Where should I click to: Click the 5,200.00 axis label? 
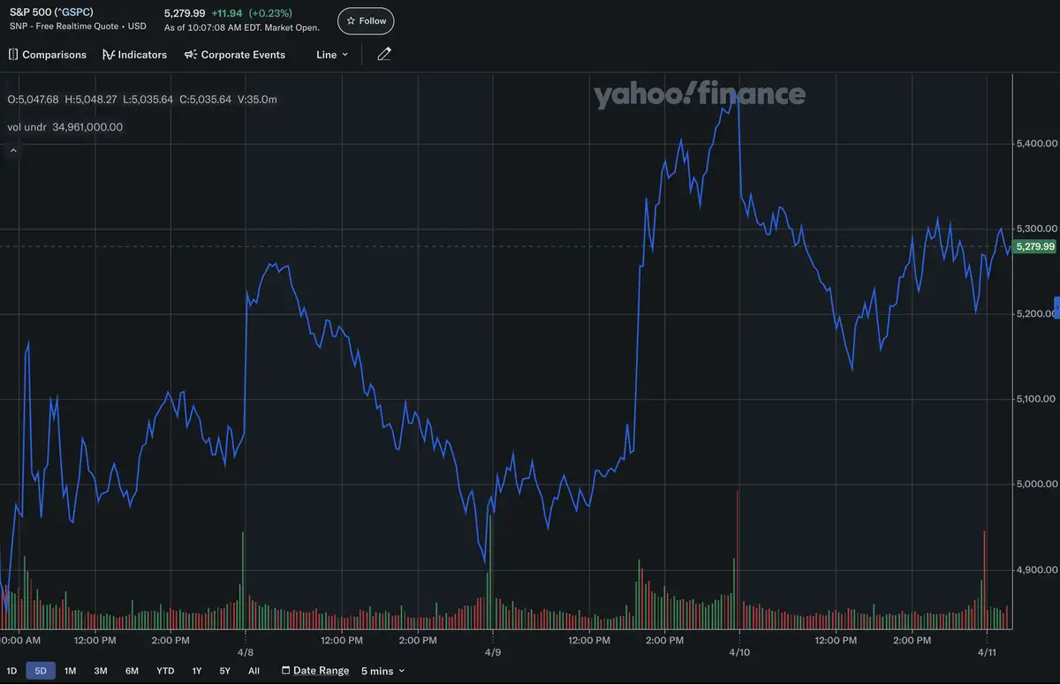click(1034, 314)
